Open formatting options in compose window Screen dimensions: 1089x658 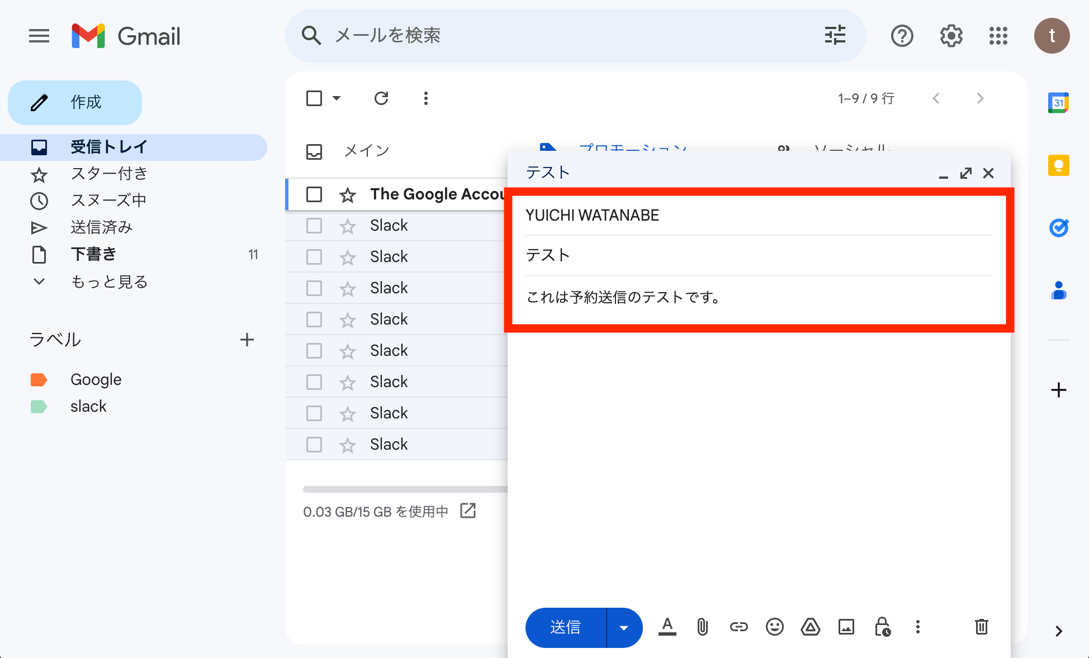coord(667,627)
